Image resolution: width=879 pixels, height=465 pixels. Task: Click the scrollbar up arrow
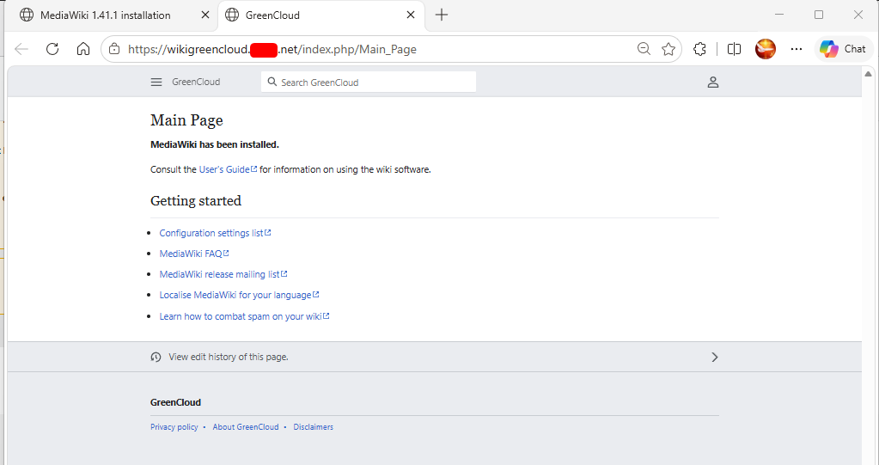tap(868, 74)
